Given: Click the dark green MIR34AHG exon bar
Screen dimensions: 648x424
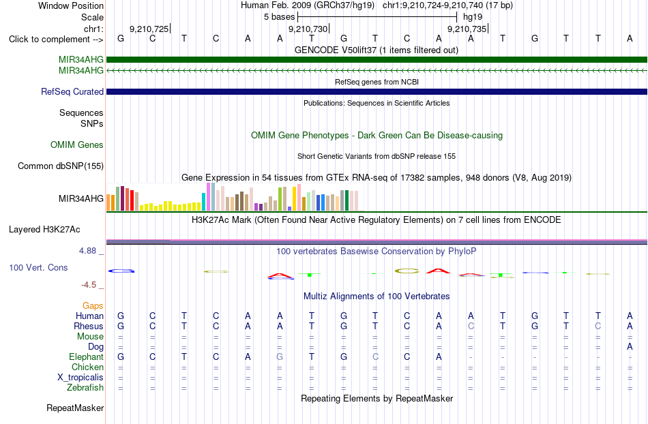Looking at the screenshot, I should (377, 59).
